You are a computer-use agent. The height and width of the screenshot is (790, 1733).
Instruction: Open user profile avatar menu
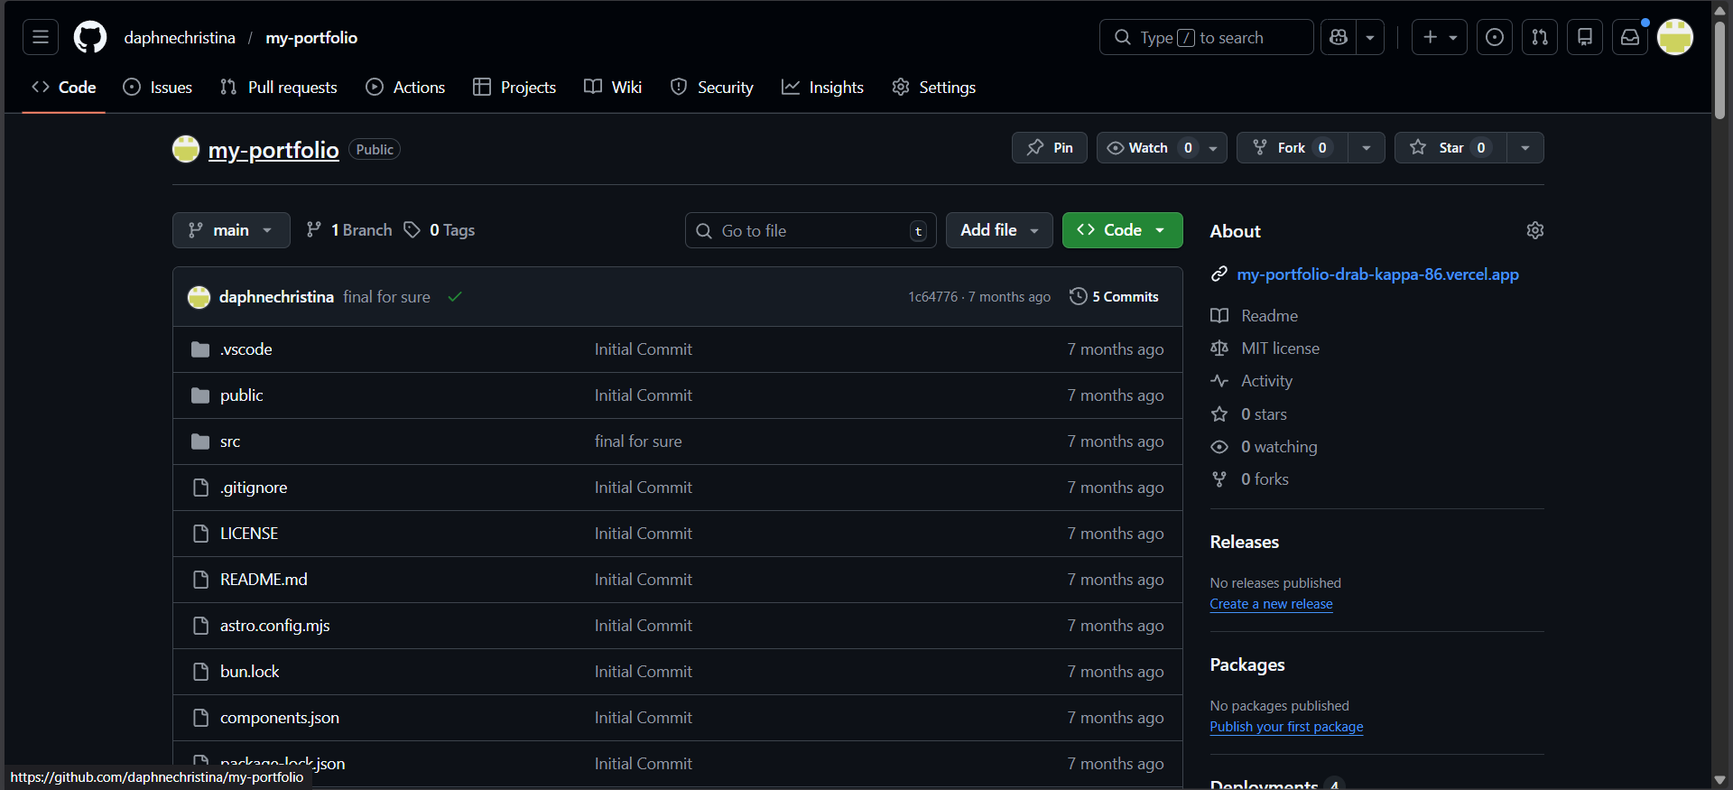(x=1675, y=38)
